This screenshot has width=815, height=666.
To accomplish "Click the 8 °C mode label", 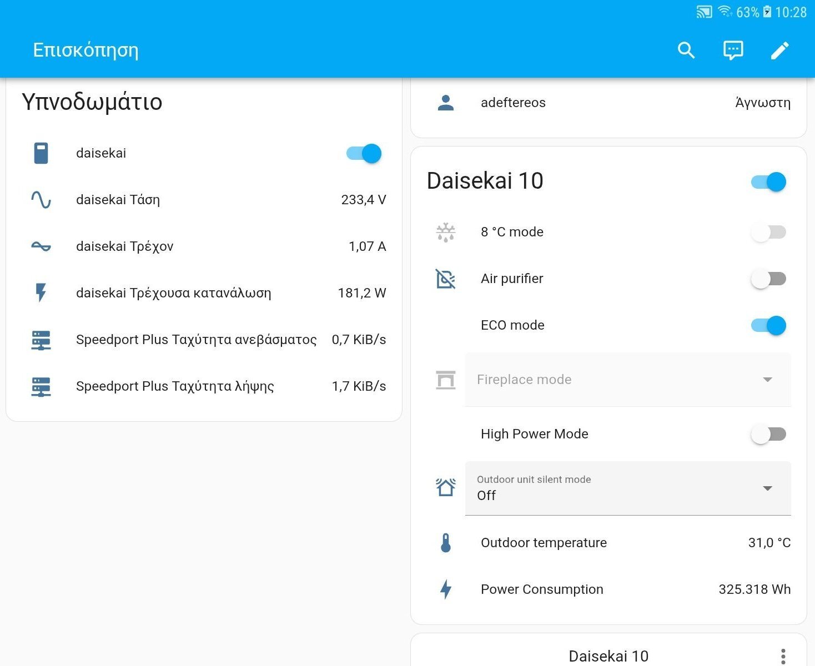I will (x=512, y=232).
